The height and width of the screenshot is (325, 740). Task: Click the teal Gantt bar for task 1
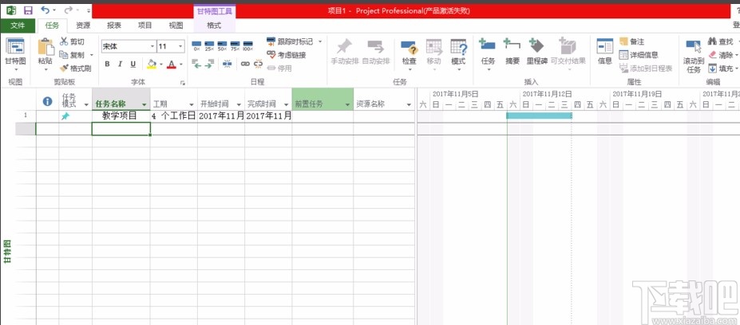539,116
